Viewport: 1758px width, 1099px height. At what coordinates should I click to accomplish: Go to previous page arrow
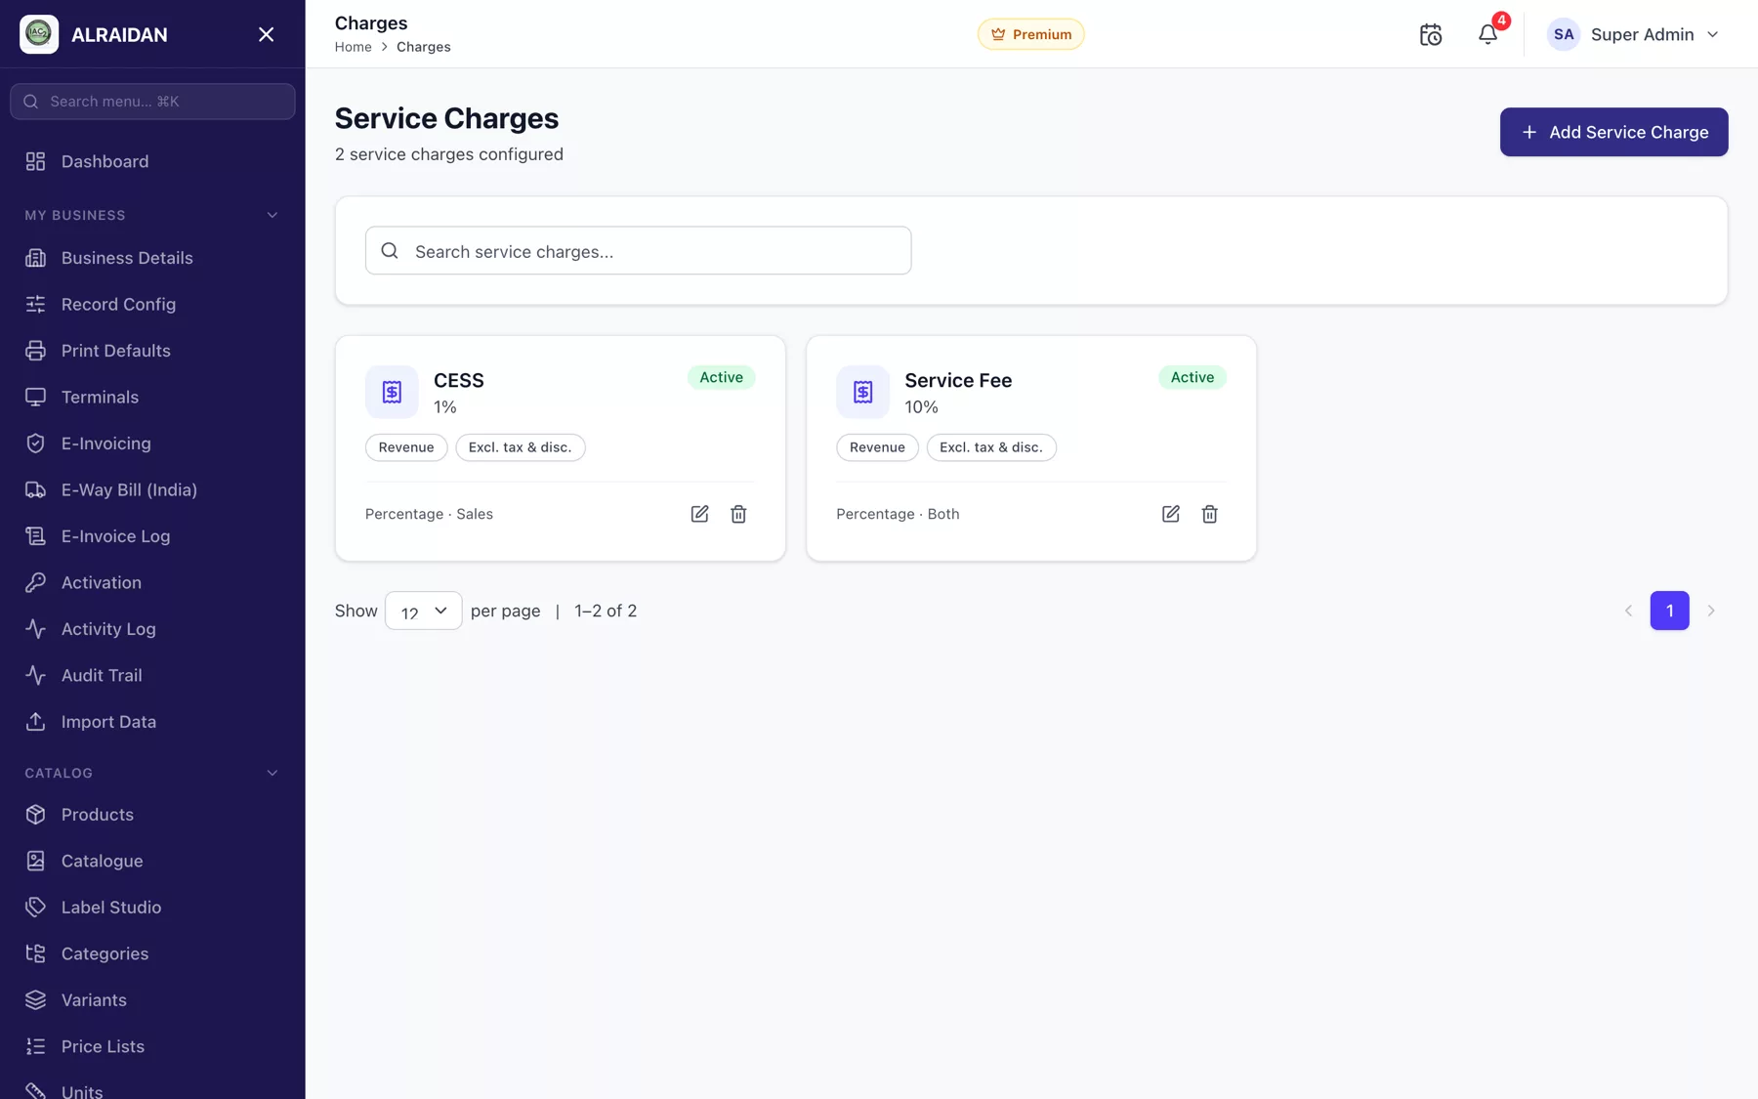pos(1628,611)
